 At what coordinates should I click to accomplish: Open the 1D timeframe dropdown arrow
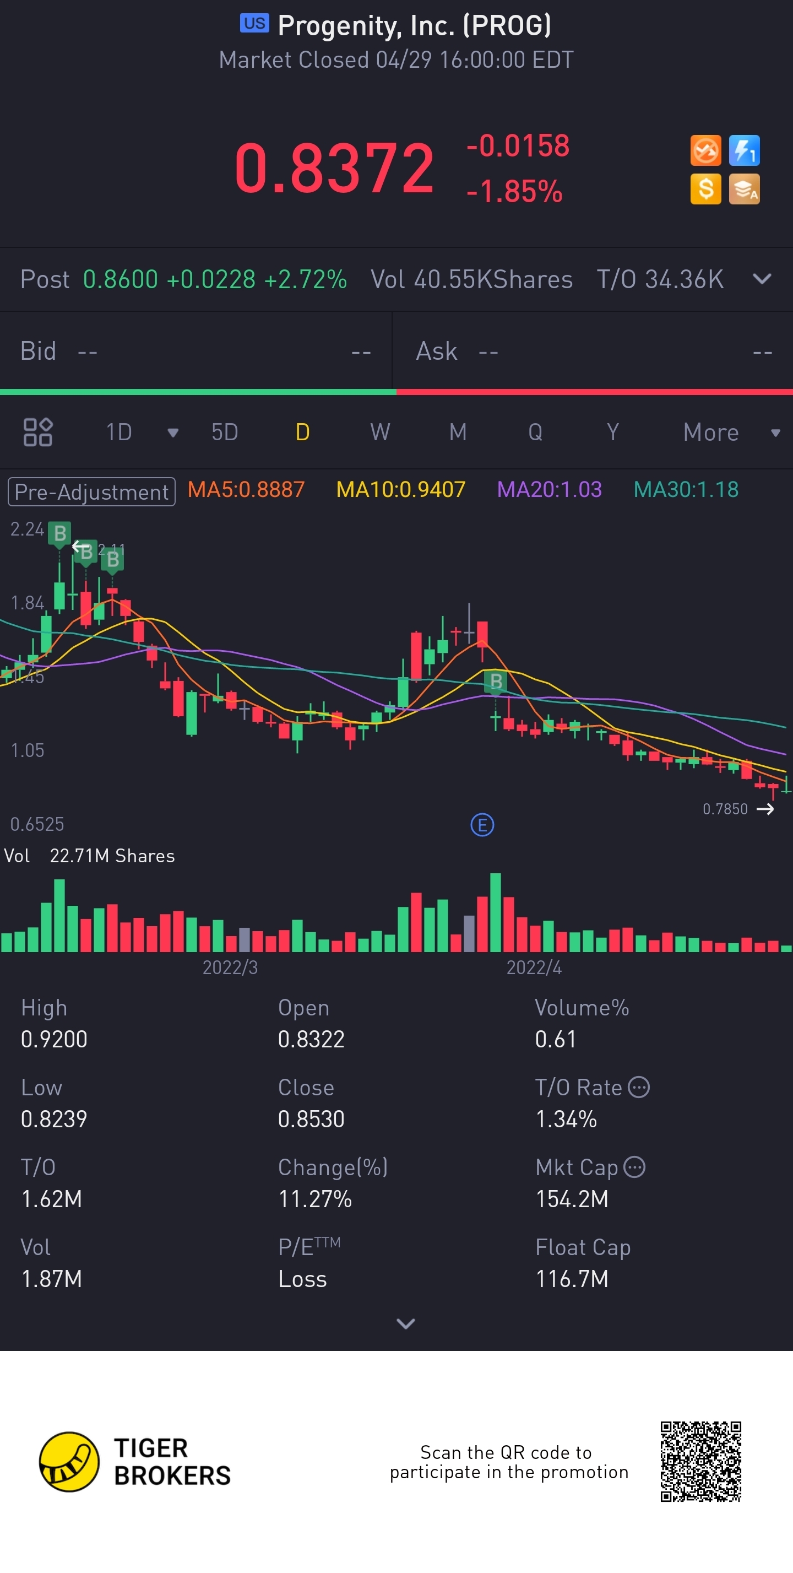173,433
